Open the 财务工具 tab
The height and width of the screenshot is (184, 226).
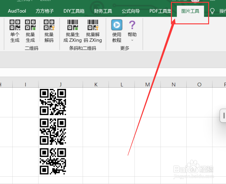(103, 11)
